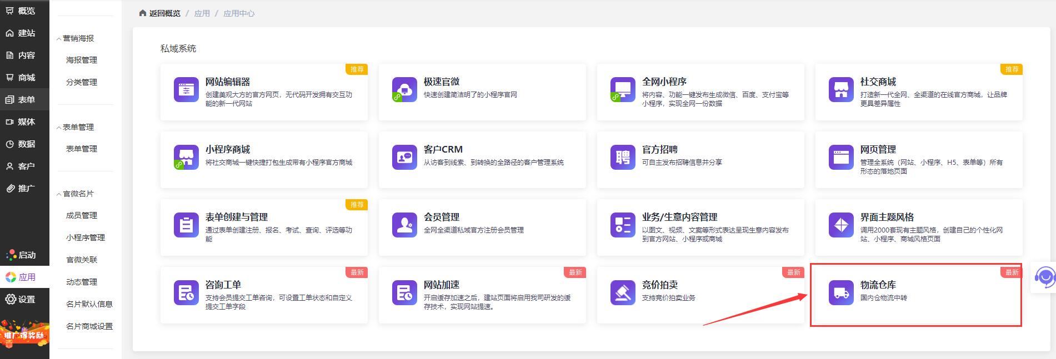Click the 表单创建与管理 clipboard icon
The width and height of the screenshot is (1056, 359).
[186, 225]
